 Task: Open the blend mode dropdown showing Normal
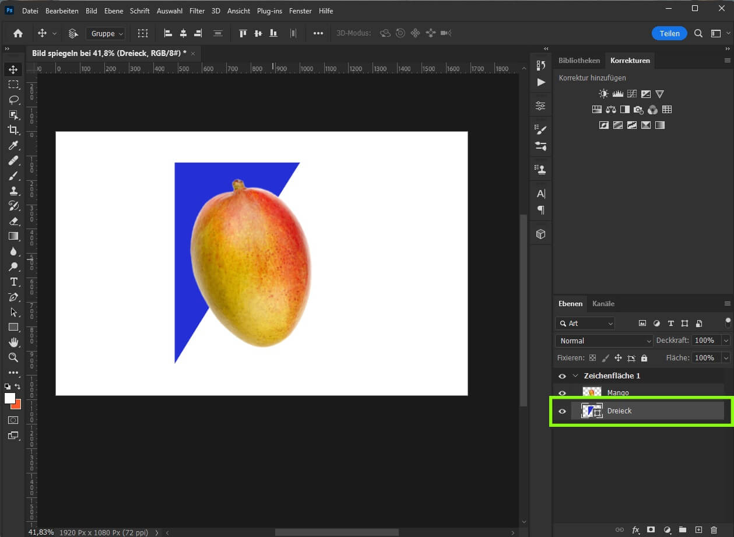click(603, 341)
